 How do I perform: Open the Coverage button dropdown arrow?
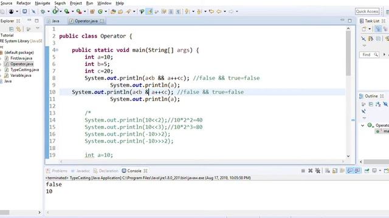(73, 12)
